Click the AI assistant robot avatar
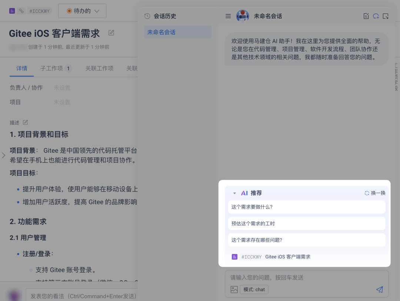 point(243,16)
